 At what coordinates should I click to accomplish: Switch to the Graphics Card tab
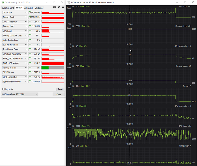pyautogui.click(x=8, y=8)
